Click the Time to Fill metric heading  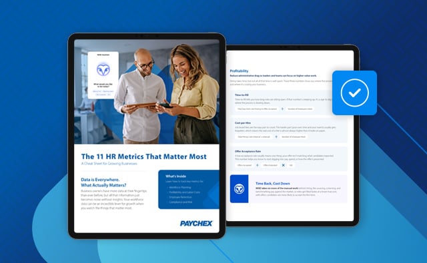point(242,95)
